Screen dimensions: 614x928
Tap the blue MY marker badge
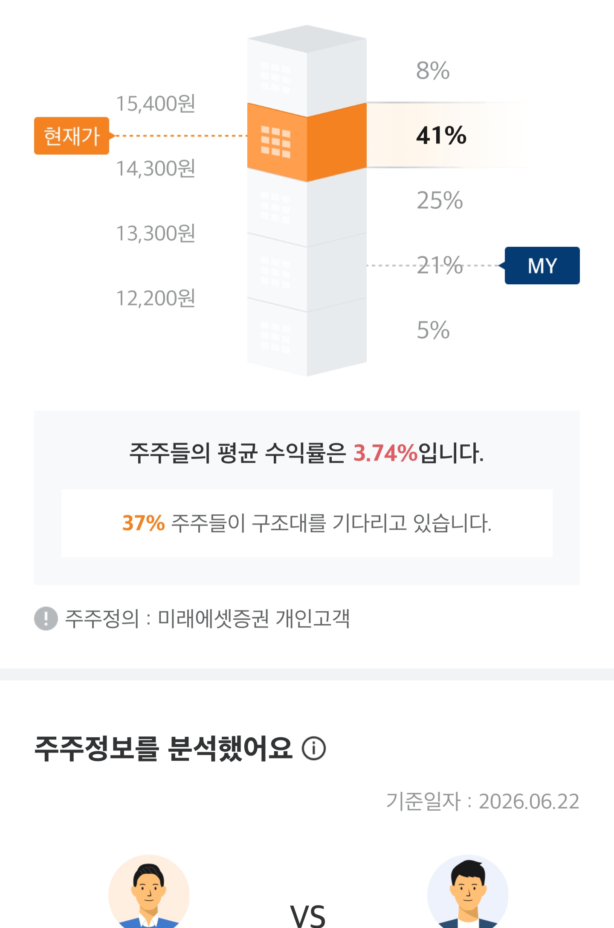pos(542,266)
